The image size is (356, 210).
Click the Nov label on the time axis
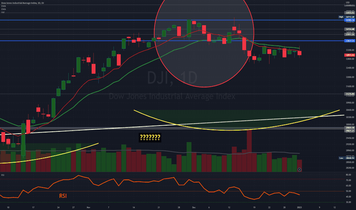pos(89,207)
